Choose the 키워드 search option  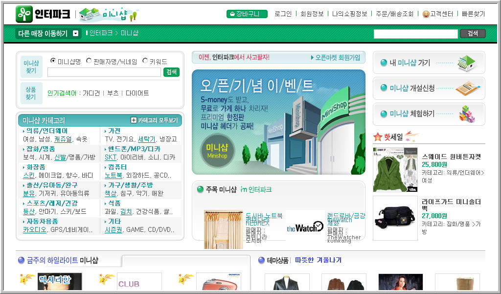[145, 61]
